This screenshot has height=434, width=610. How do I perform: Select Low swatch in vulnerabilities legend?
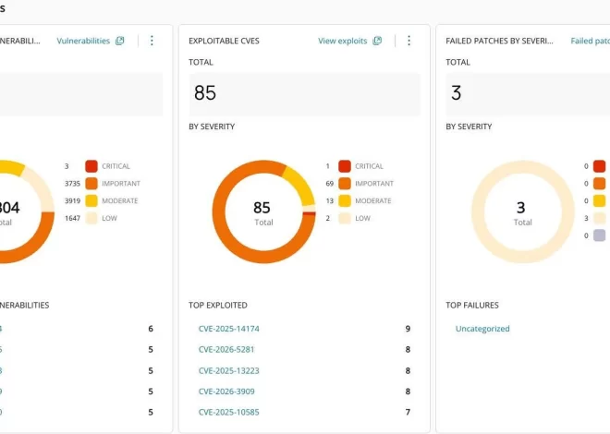[91, 218]
